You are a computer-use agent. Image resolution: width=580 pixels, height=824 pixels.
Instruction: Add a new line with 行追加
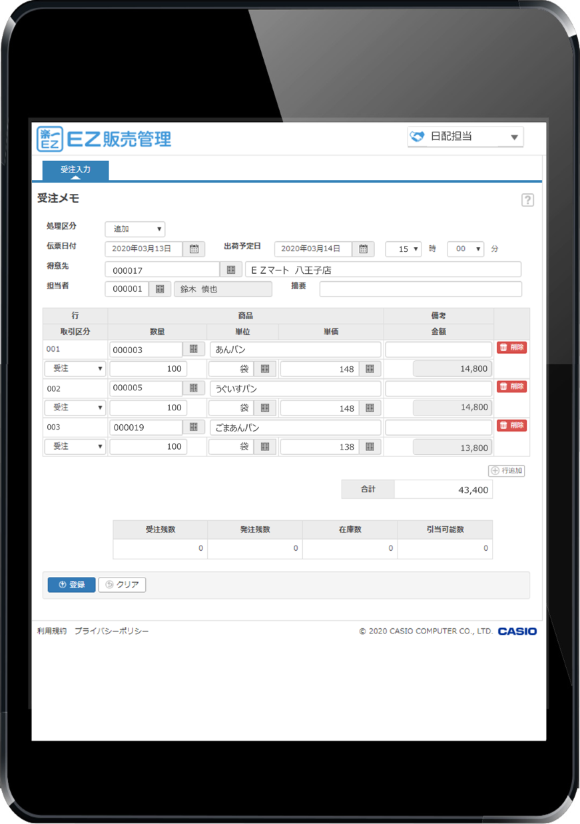pyautogui.click(x=506, y=471)
